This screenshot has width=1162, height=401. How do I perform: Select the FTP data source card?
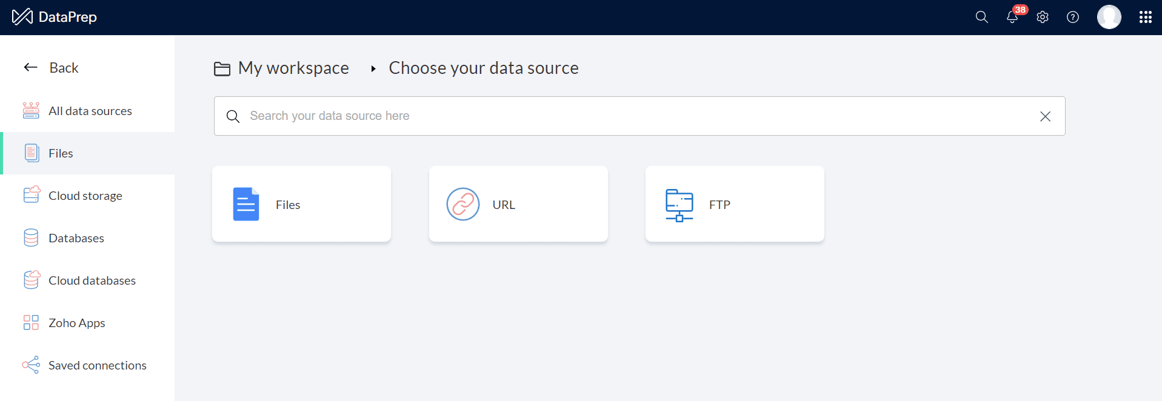[x=734, y=204]
